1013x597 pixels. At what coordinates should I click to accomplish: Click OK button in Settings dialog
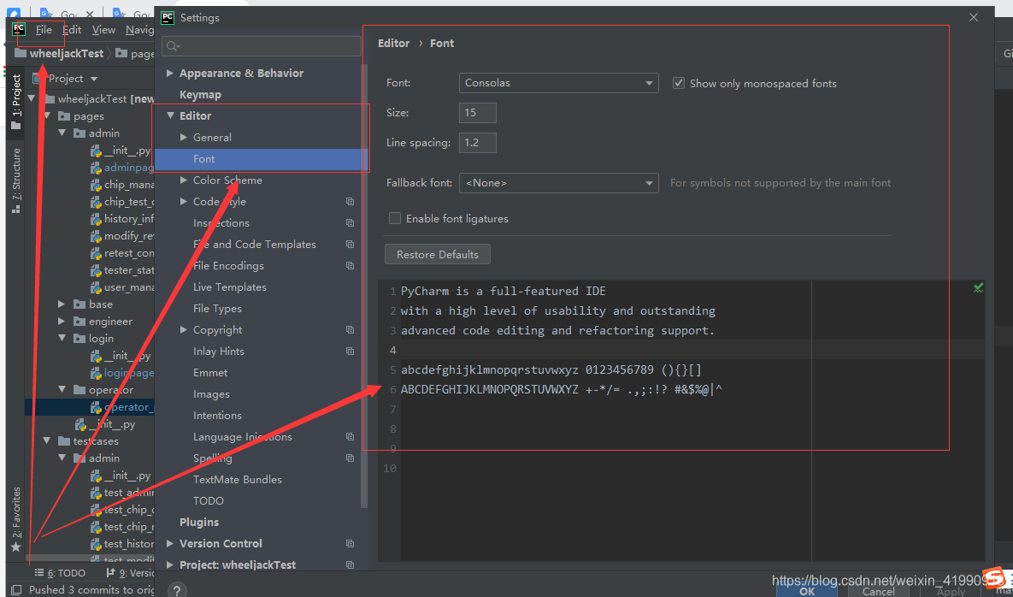pos(807,590)
